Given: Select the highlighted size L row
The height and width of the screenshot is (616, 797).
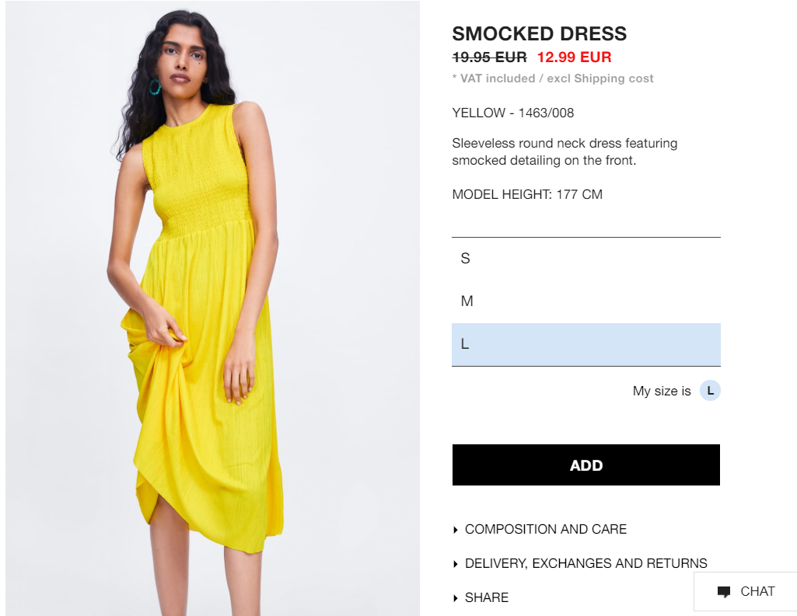Looking at the screenshot, I should 586,344.
